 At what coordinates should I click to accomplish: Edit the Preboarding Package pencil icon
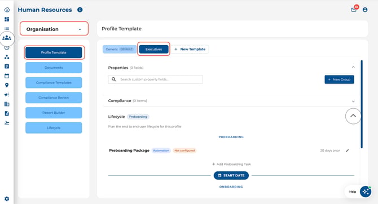pos(348,150)
